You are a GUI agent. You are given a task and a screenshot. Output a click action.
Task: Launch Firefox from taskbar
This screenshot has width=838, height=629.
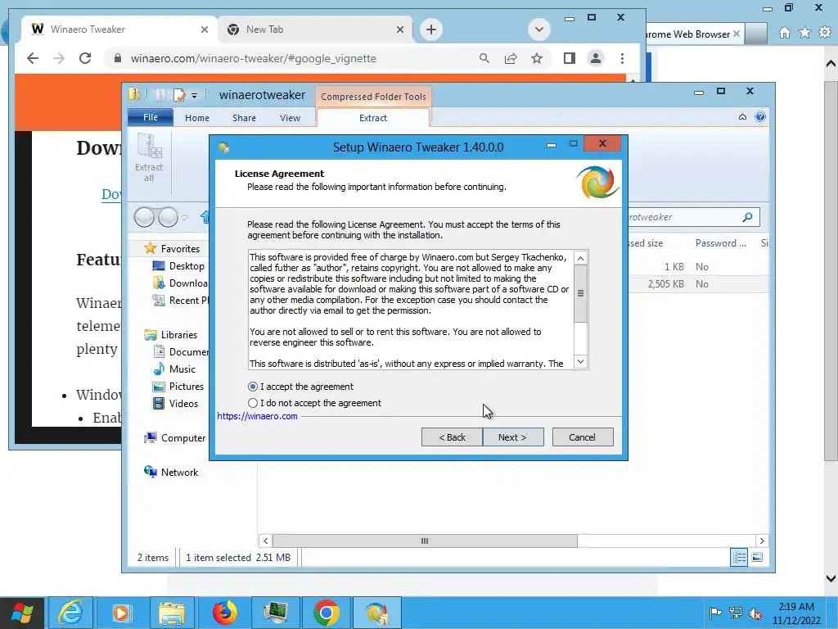[x=224, y=613]
